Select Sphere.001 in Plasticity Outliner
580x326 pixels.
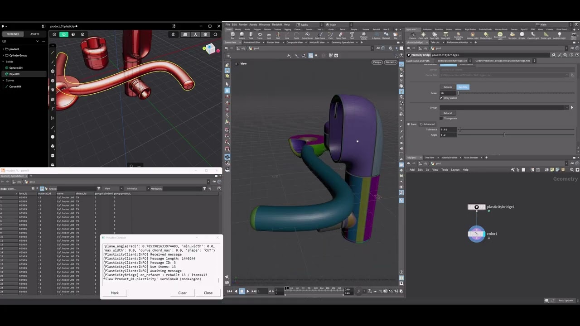pos(16,68)
